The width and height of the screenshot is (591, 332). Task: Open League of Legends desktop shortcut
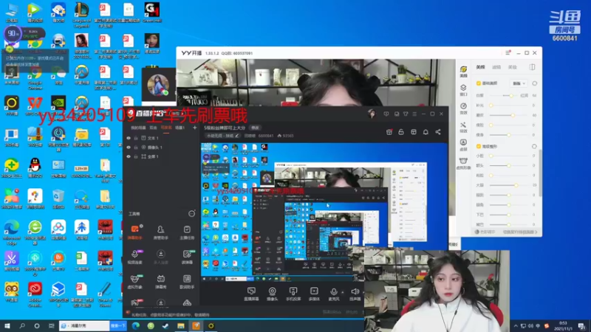pyautogui.click(x=81, y=14)
